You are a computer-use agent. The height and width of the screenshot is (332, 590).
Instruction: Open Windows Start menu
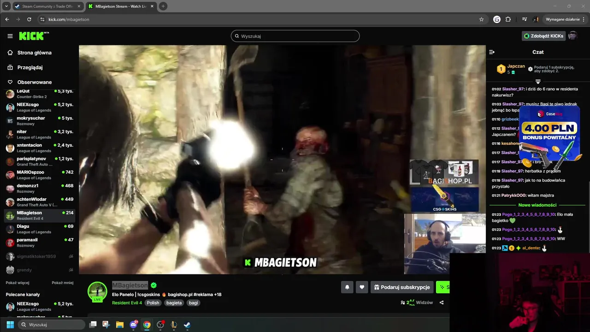tap(10, 325)
